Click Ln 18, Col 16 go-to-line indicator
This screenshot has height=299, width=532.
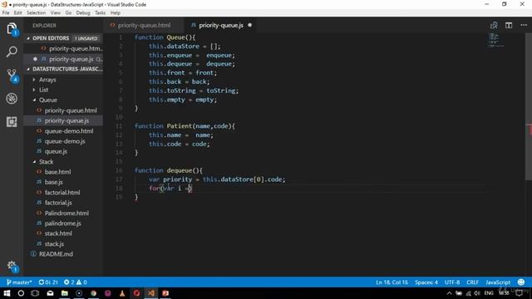pyautogui.click(x=392, y=282)
